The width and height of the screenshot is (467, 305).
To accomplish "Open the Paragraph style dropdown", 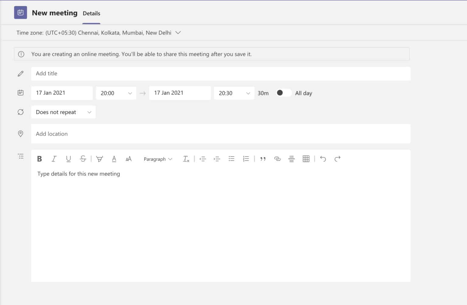I will click(157, 159).
